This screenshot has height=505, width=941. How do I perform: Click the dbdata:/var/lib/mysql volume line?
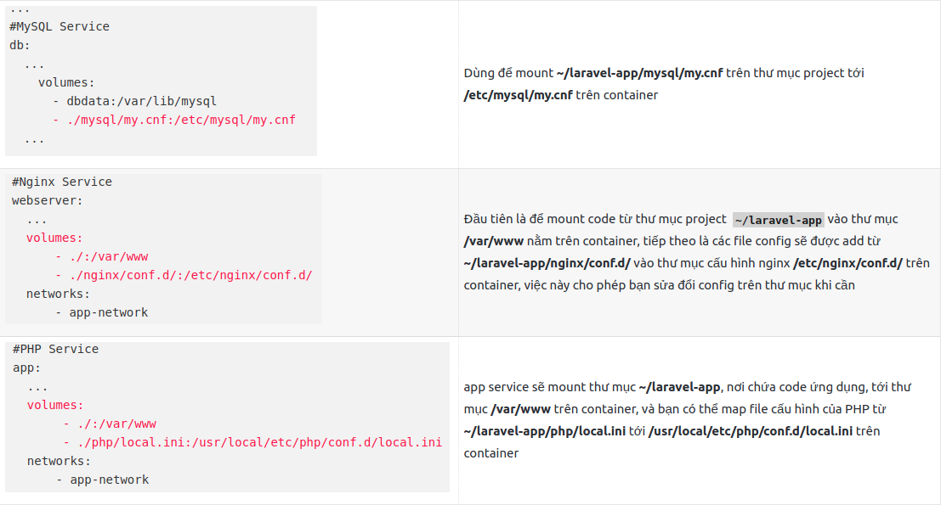point(141,101)
